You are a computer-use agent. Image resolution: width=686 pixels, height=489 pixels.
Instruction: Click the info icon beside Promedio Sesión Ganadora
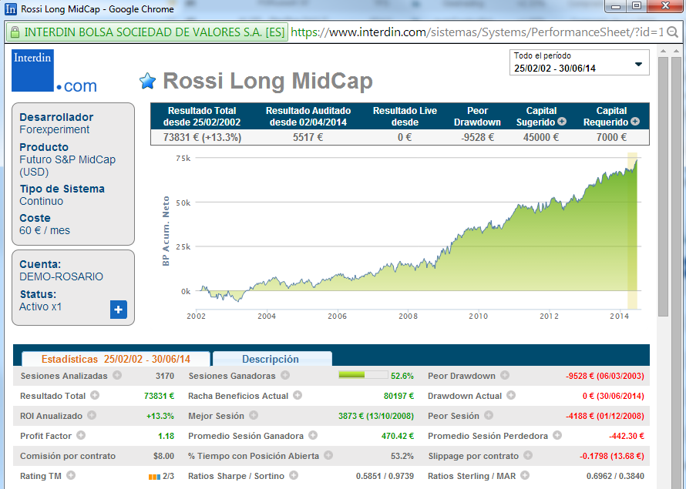click(x=313, y=435)
